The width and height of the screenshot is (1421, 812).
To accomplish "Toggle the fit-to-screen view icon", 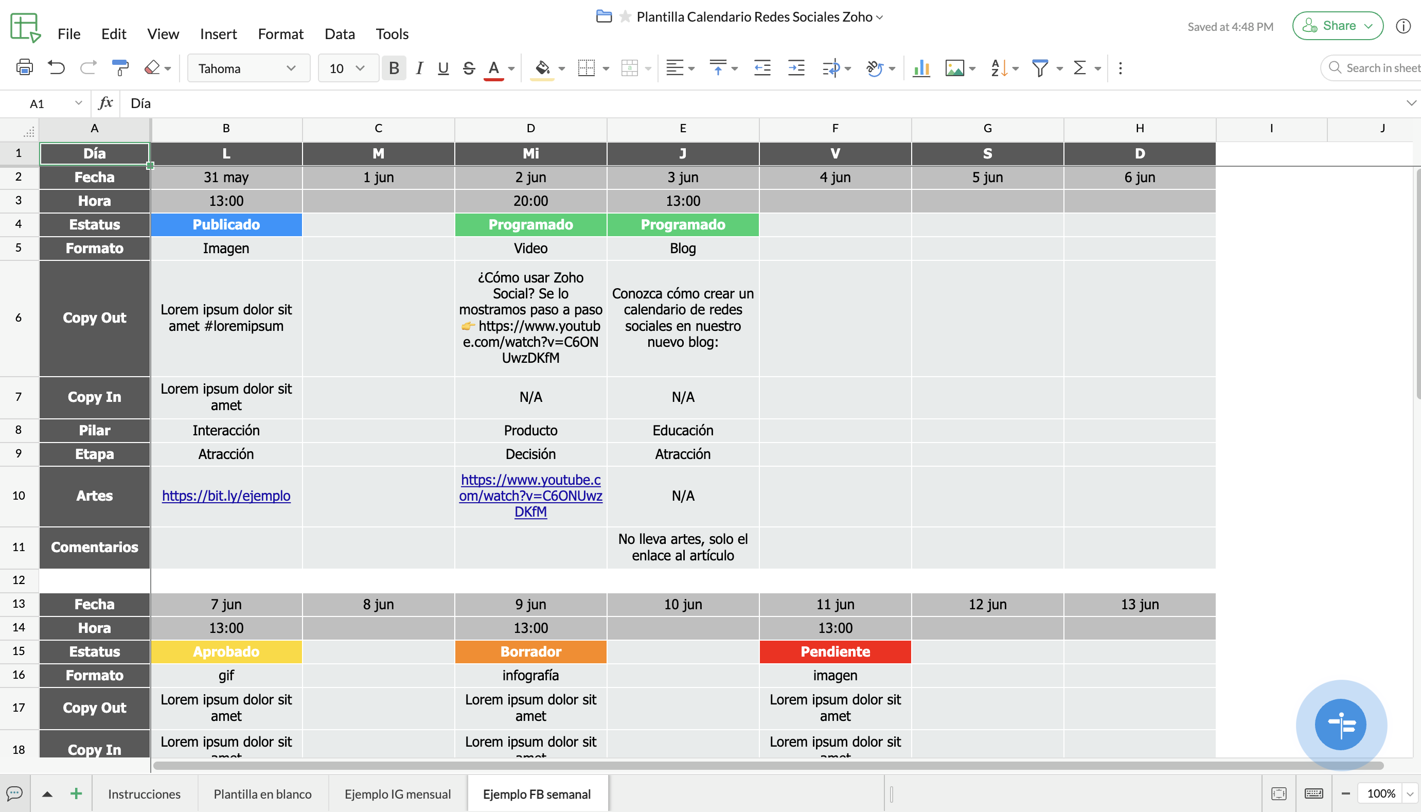I will click(x=1279, y=793).
